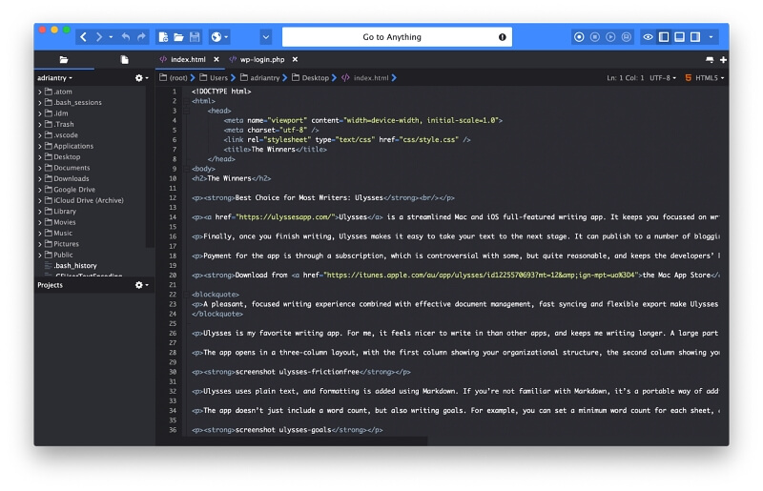This screenshot has width=763, height=491.
Task: Open the pane layout dropdown arrow
Action: (711, 37)
